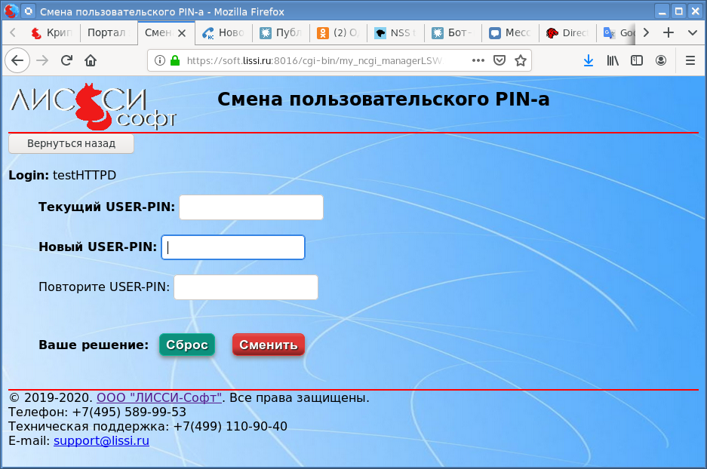This screenshot has height=469, width=707.
Task: Open the list all tabs dropdown
Action: coord(692,33)
